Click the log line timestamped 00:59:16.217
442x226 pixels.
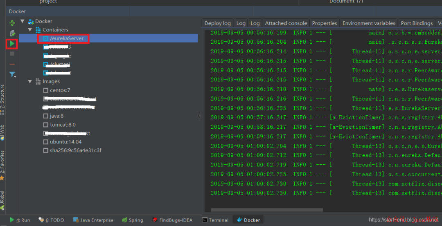[x=326, y=136]
